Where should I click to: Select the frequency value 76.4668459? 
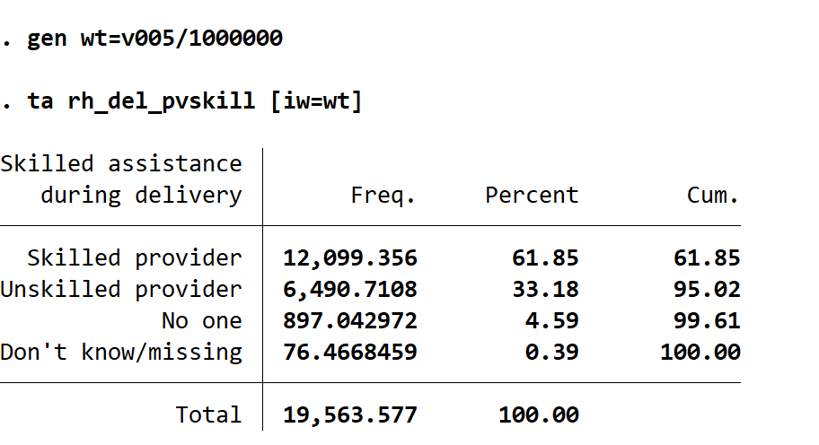pos(350,353)
